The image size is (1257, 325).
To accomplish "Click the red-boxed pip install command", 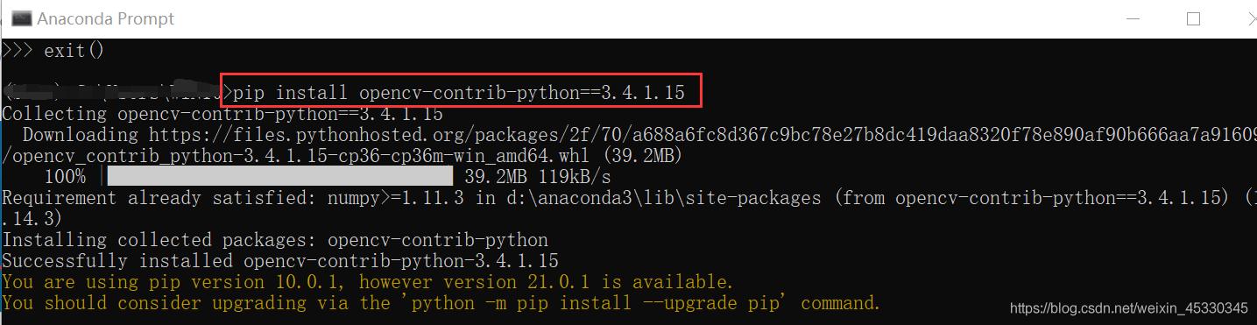I will (461, 92).
